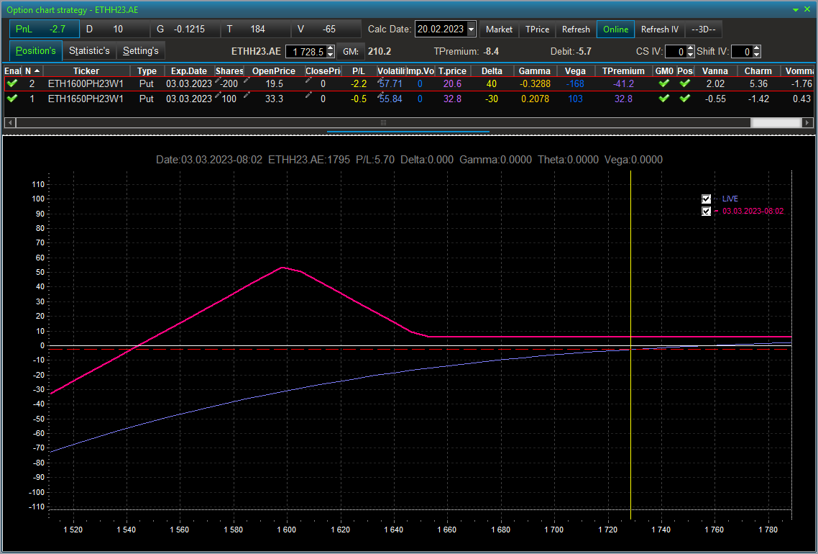Toggle GM0 check for ETH1650PH23W1 row
Image resolution: width=818 pixels, height=554 pixels.
[663, 98]
